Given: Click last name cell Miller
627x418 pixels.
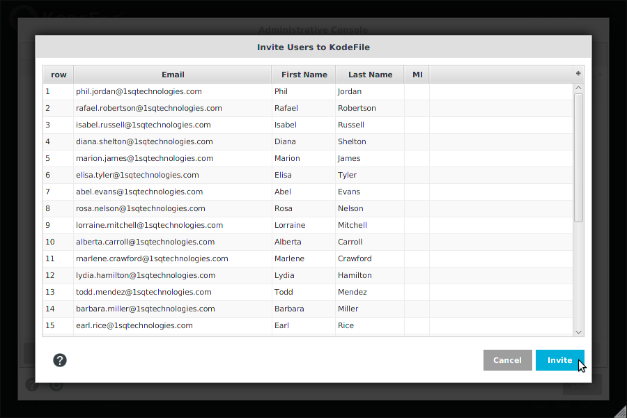Looking at the screenshot, I should (x=370, y=309).
